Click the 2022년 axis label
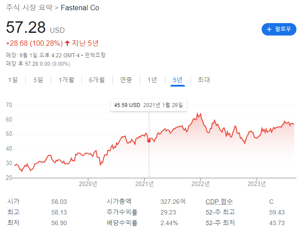Viewport: 300px width, 230px height. [x=201, y=184]
